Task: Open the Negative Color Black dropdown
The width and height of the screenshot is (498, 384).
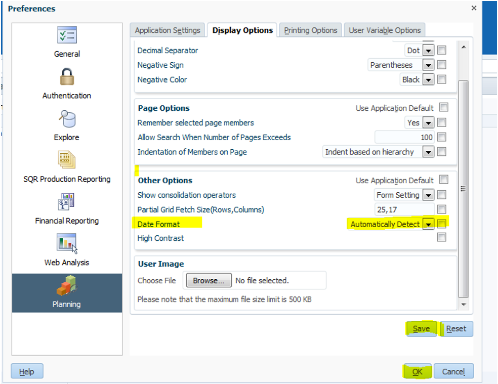Action: tap(429, 80)
